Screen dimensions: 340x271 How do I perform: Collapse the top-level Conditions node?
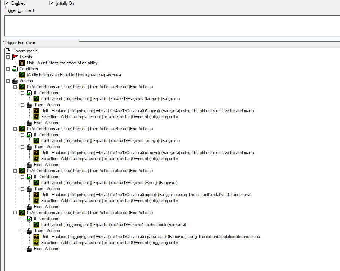8,69
